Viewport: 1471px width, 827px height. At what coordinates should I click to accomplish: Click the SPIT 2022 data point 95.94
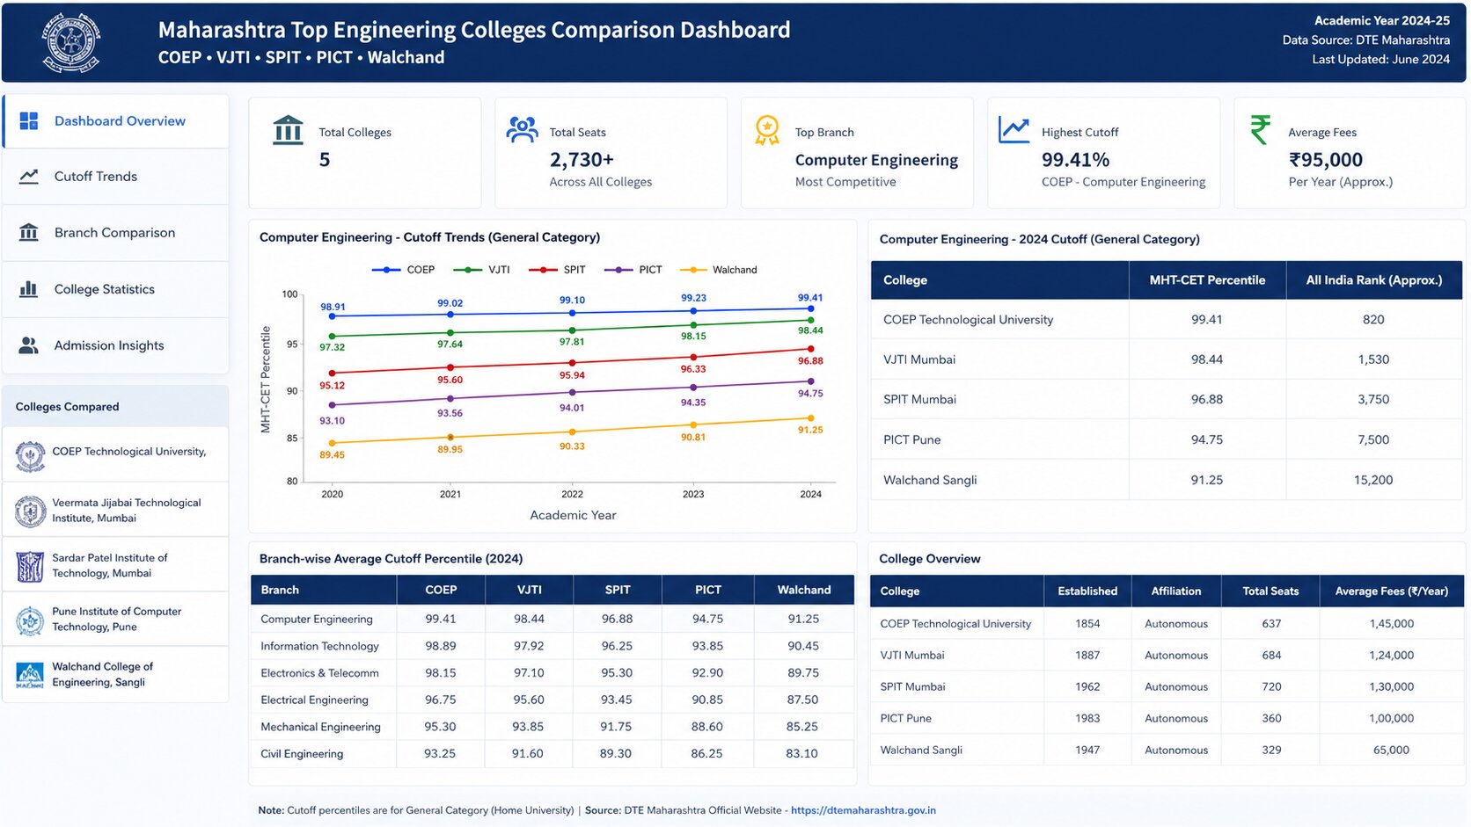tap(572, 363)
